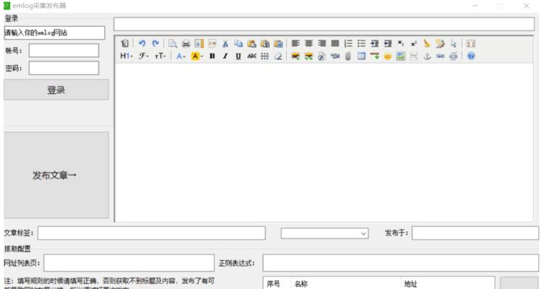541x289 pixels.
Task: Open line height options
Action: [265, 56]
